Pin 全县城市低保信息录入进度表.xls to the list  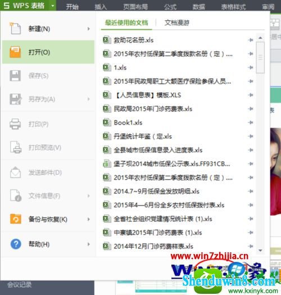click(x=251, y=150)
